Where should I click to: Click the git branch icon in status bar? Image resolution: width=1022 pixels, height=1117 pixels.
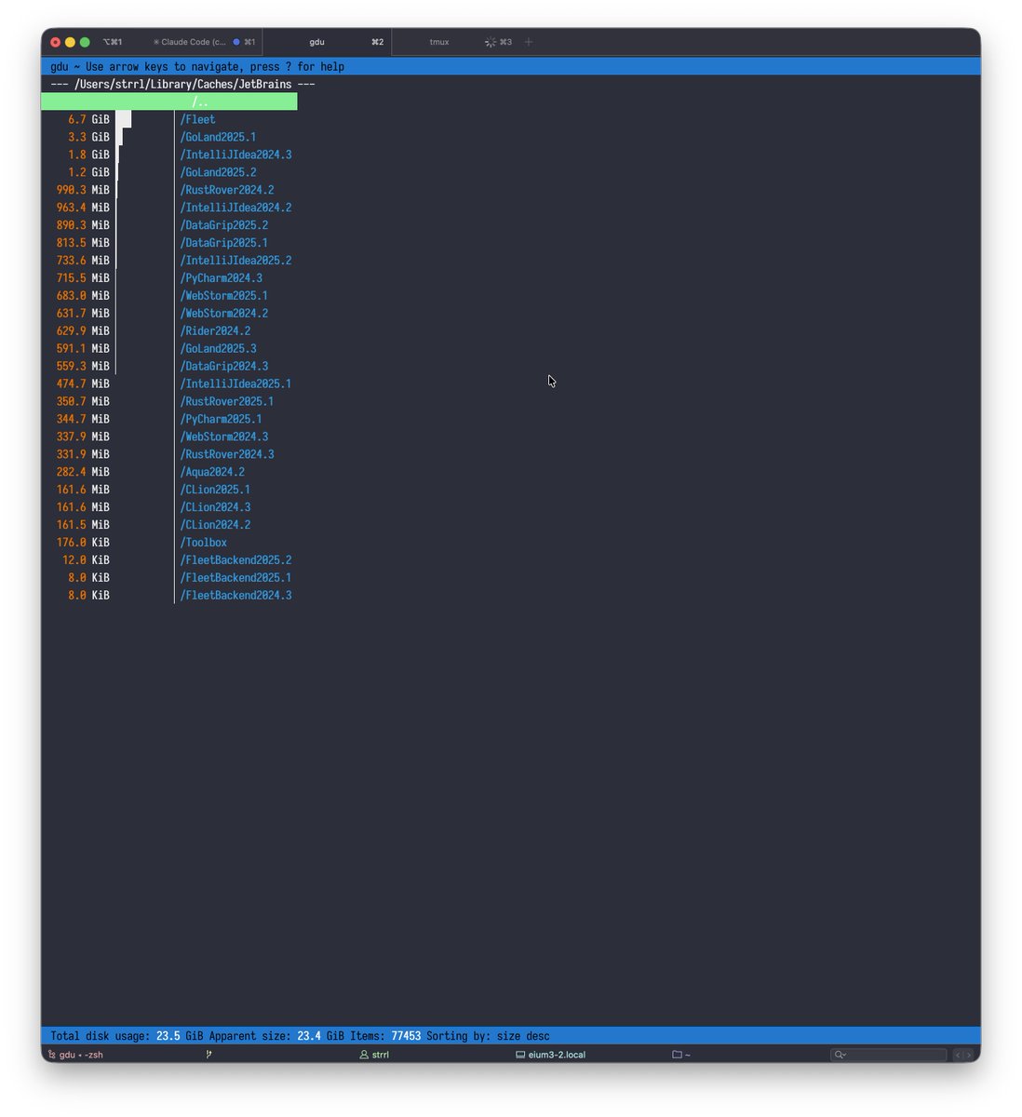pos(208,1055)
